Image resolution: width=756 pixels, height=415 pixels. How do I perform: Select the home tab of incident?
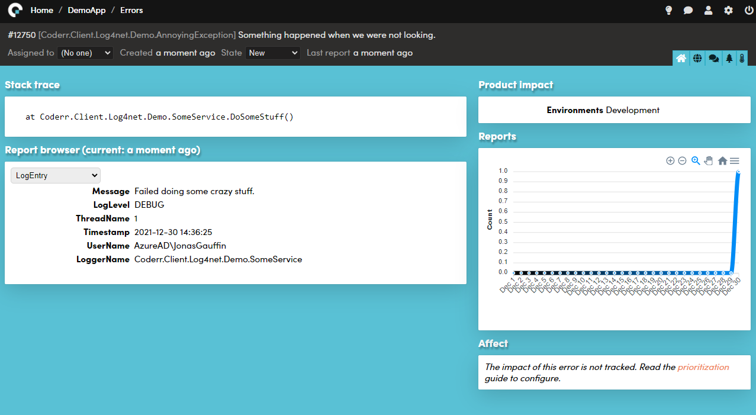pyautogui.click(x=681, y=58)
